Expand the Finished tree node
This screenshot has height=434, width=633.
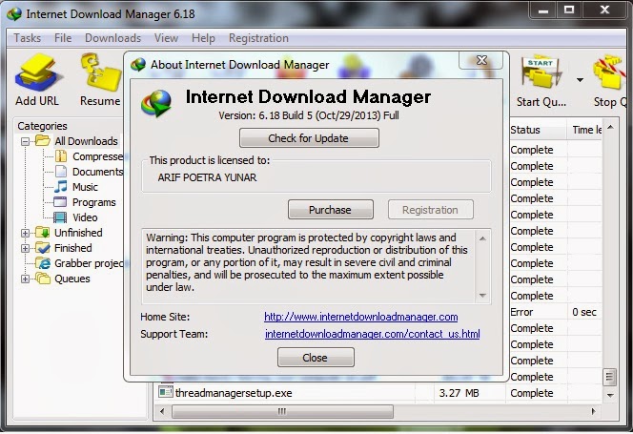pos(25,248)
